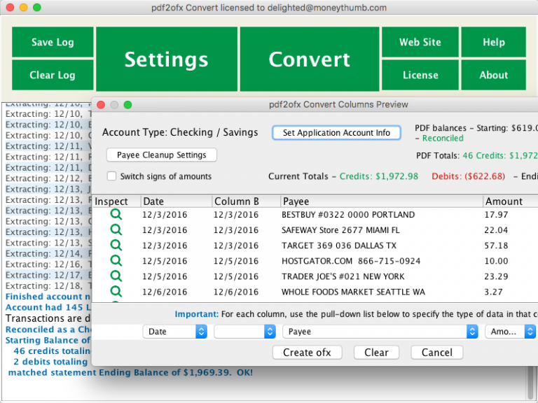
Task: Click the green Reconciled status text
Action: click(x=443, y=138)
